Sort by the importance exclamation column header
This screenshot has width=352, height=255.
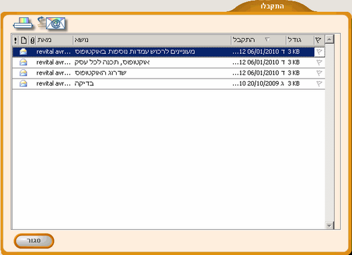pos(15,40)
